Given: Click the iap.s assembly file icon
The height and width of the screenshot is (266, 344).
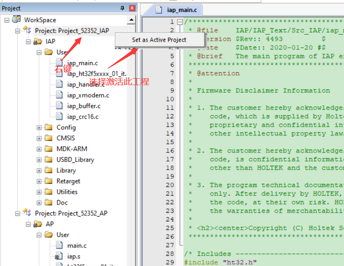Looking at the screenshot, I should [60, 256].
